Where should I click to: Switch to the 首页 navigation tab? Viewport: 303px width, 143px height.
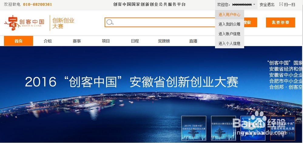[x=19, y=41]
